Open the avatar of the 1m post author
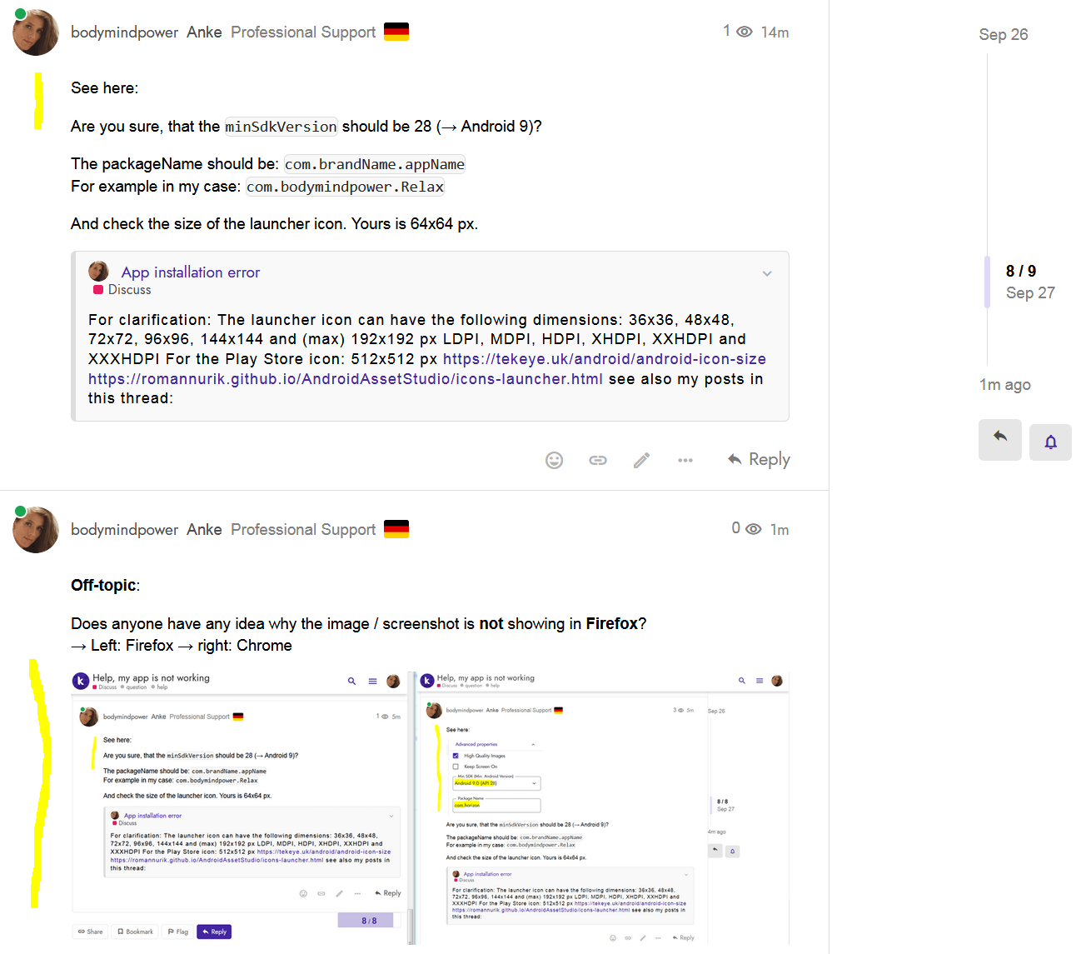Viewport: 1076px width, 954px height. [36, 530]
